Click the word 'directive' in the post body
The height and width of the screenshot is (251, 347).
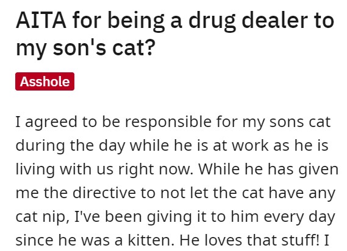(x=104, y=193)
